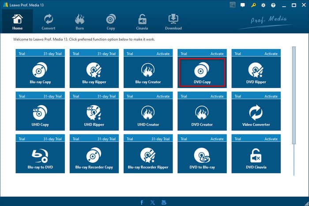Click the yellow key registration icon

(254, 5)
